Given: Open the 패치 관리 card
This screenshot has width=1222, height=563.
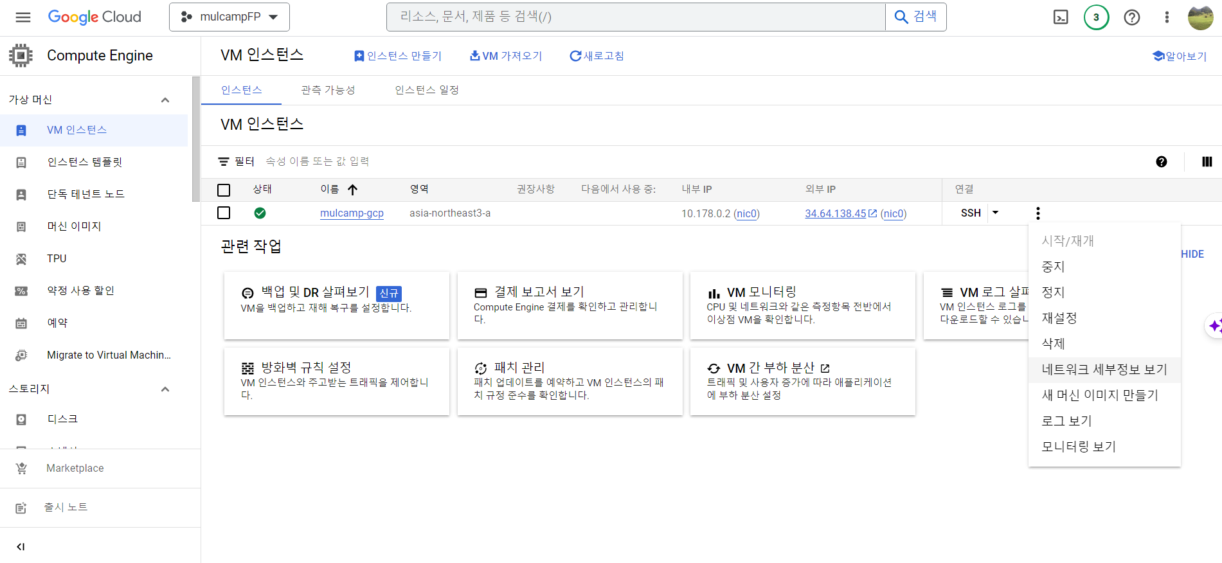Looking at the screenshot, I should [x=570, y=382].
